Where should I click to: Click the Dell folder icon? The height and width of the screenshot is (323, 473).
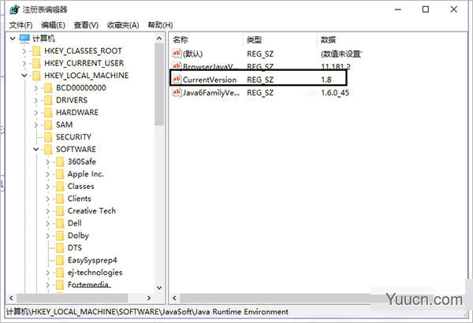click(60, 224)
